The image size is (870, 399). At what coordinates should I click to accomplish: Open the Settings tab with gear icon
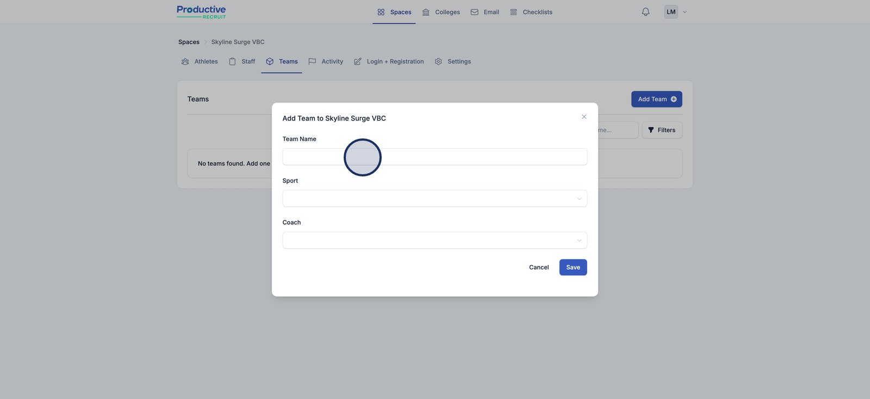coord(453,62)
